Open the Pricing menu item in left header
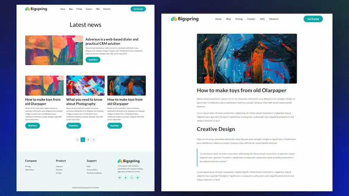This screenshot has height=196, width=349. (x=79, y=9)
